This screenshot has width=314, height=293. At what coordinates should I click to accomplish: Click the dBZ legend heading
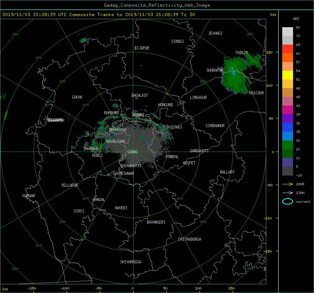296,19
